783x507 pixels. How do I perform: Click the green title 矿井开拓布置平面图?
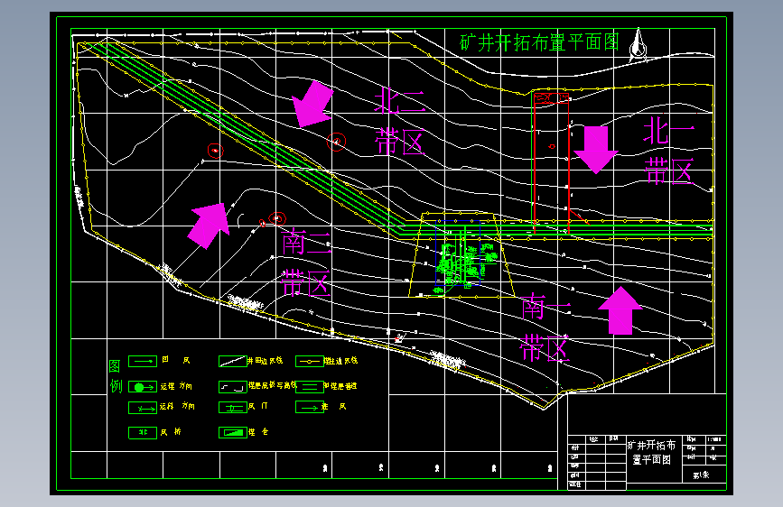[539, 42]
